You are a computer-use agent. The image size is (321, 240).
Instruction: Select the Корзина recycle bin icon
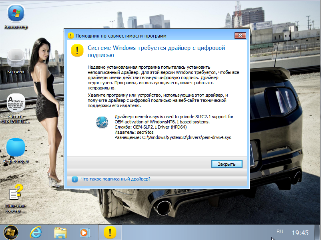tap(16, 61)
